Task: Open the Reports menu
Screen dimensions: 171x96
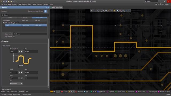Action: [x=40, y=4]
